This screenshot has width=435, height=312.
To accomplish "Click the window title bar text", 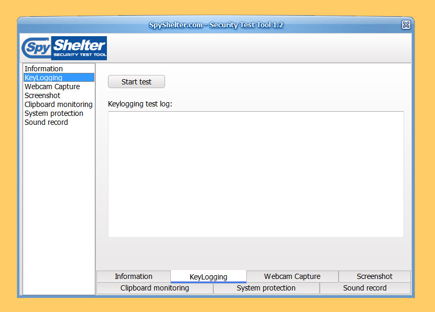I will pyautogui.click(x=216, y=25).
